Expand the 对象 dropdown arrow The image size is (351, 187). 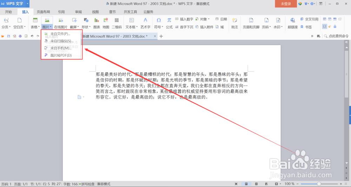click(x=208, y=19)
